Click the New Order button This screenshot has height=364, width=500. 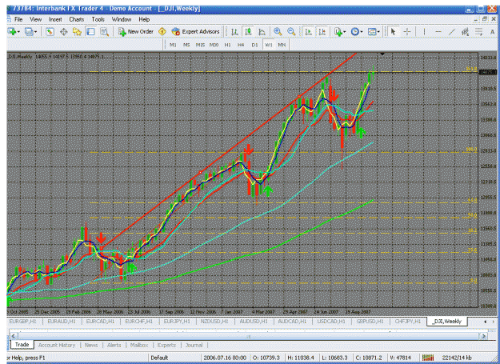136,31
